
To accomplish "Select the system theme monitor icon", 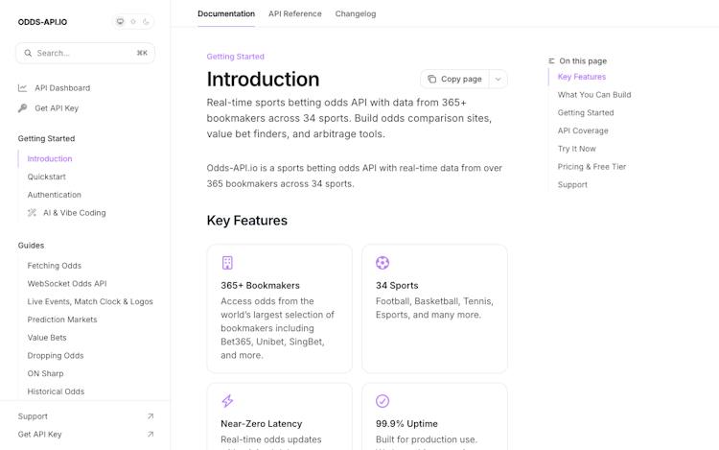I will (120, 21).
